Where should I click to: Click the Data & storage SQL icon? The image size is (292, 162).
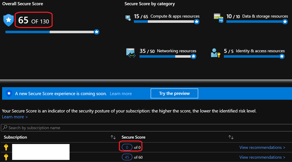click(218, 18)
